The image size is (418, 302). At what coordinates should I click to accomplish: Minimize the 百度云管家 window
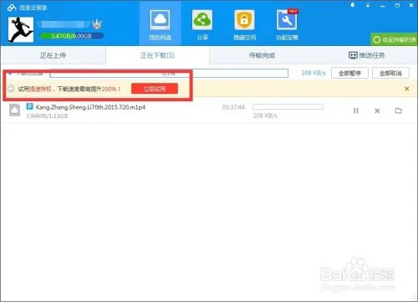383,5
